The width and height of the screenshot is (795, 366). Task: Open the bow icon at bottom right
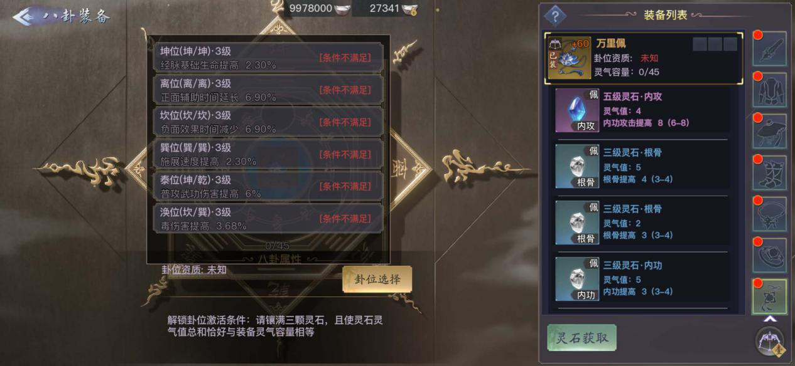coord(771,342)
